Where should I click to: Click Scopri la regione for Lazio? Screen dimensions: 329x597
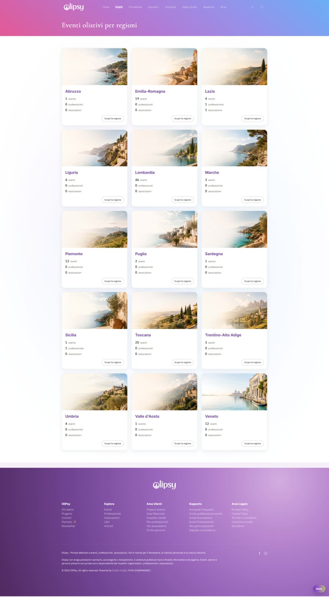click(x=253, y=118)
